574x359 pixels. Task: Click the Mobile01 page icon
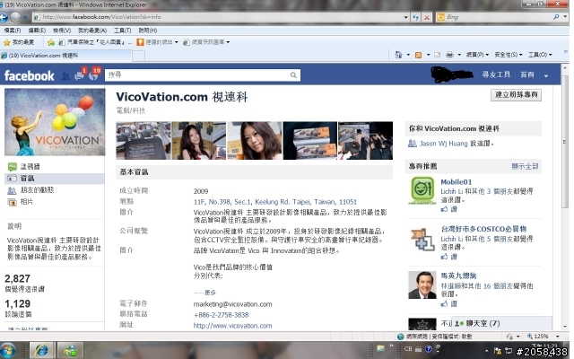coord(422,190)
